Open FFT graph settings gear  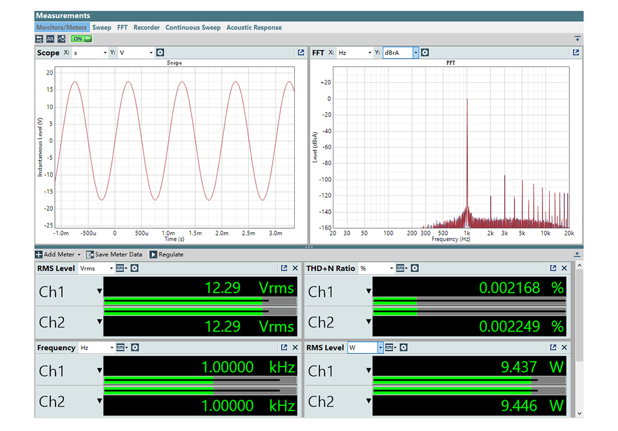coord(425,53)
